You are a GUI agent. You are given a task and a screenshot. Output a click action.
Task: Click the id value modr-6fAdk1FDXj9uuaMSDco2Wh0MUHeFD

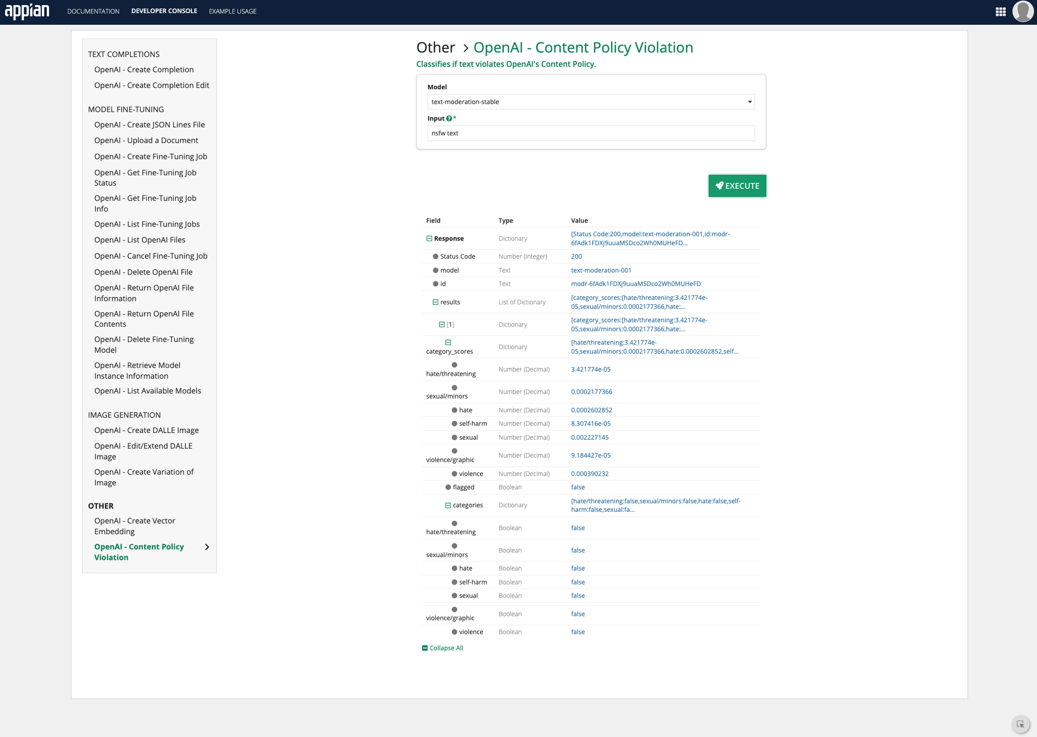coord(636,284)
